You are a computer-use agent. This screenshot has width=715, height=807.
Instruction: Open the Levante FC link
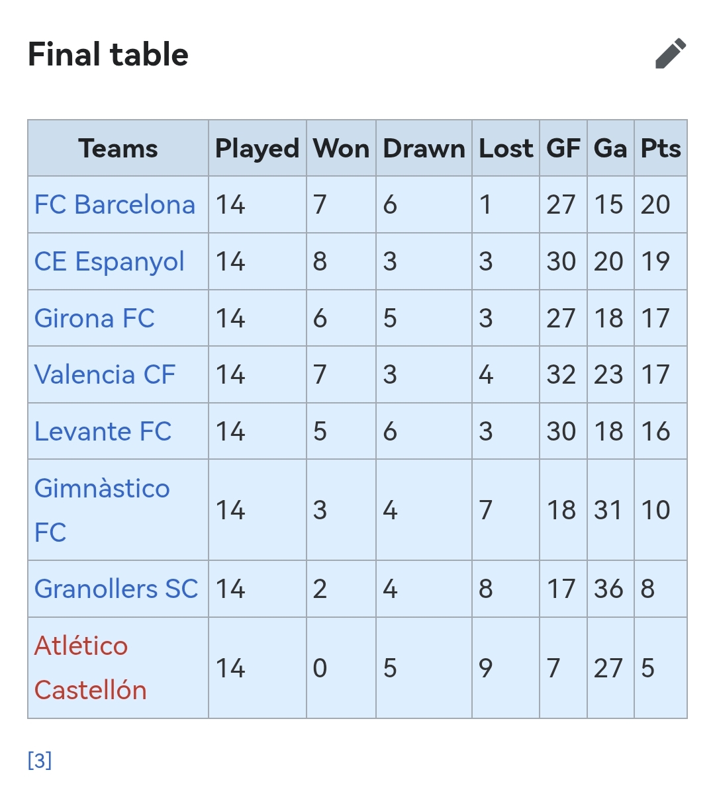(x=103, y=432)
